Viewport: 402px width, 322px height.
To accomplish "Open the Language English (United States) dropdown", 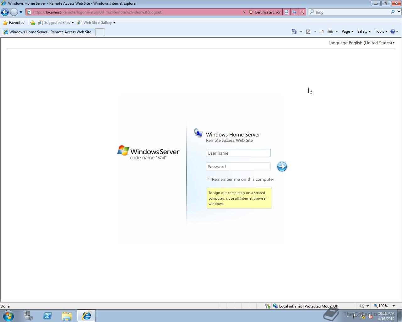I will coord(372,43).
